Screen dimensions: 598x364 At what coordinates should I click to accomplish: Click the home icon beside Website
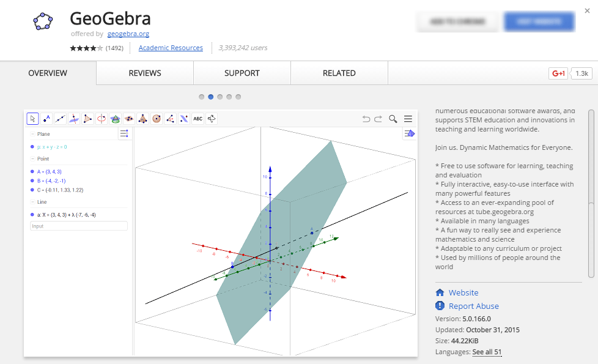(x=440, y=292)
